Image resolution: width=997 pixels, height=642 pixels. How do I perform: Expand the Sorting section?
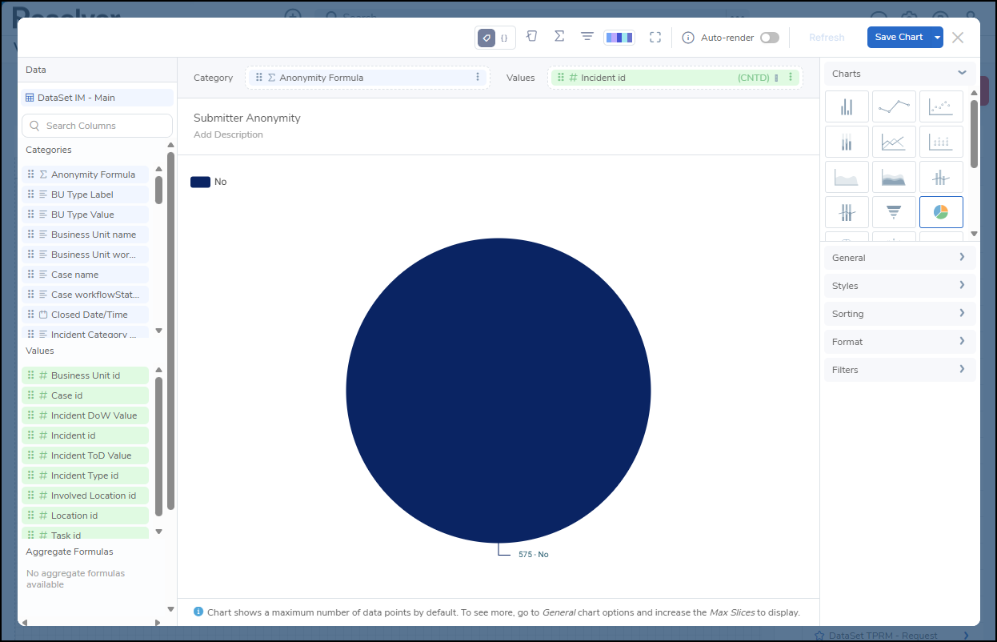coord(899,314)
